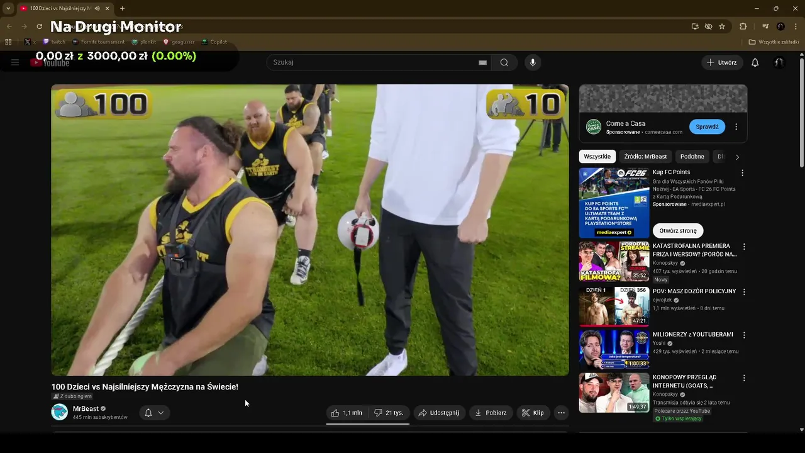Click the Udostępnij share button

coord(439,413)
